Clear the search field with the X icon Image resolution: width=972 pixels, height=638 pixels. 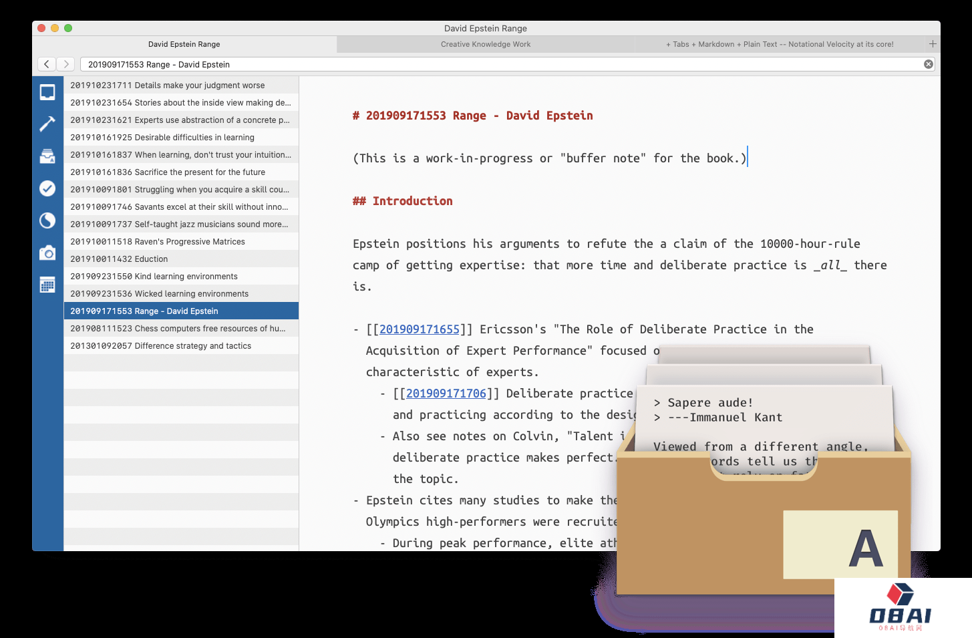point(928,64)
